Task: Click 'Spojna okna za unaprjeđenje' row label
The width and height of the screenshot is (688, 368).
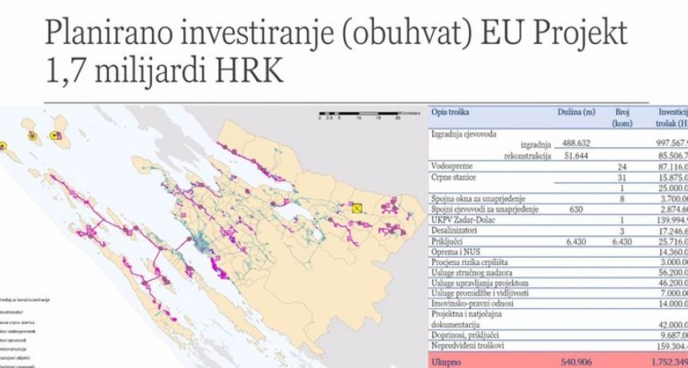Action: [478, 199]
